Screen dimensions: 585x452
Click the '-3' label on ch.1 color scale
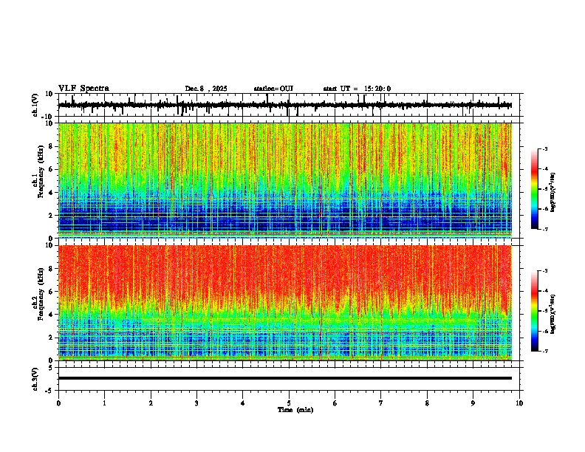pos(545,149)
